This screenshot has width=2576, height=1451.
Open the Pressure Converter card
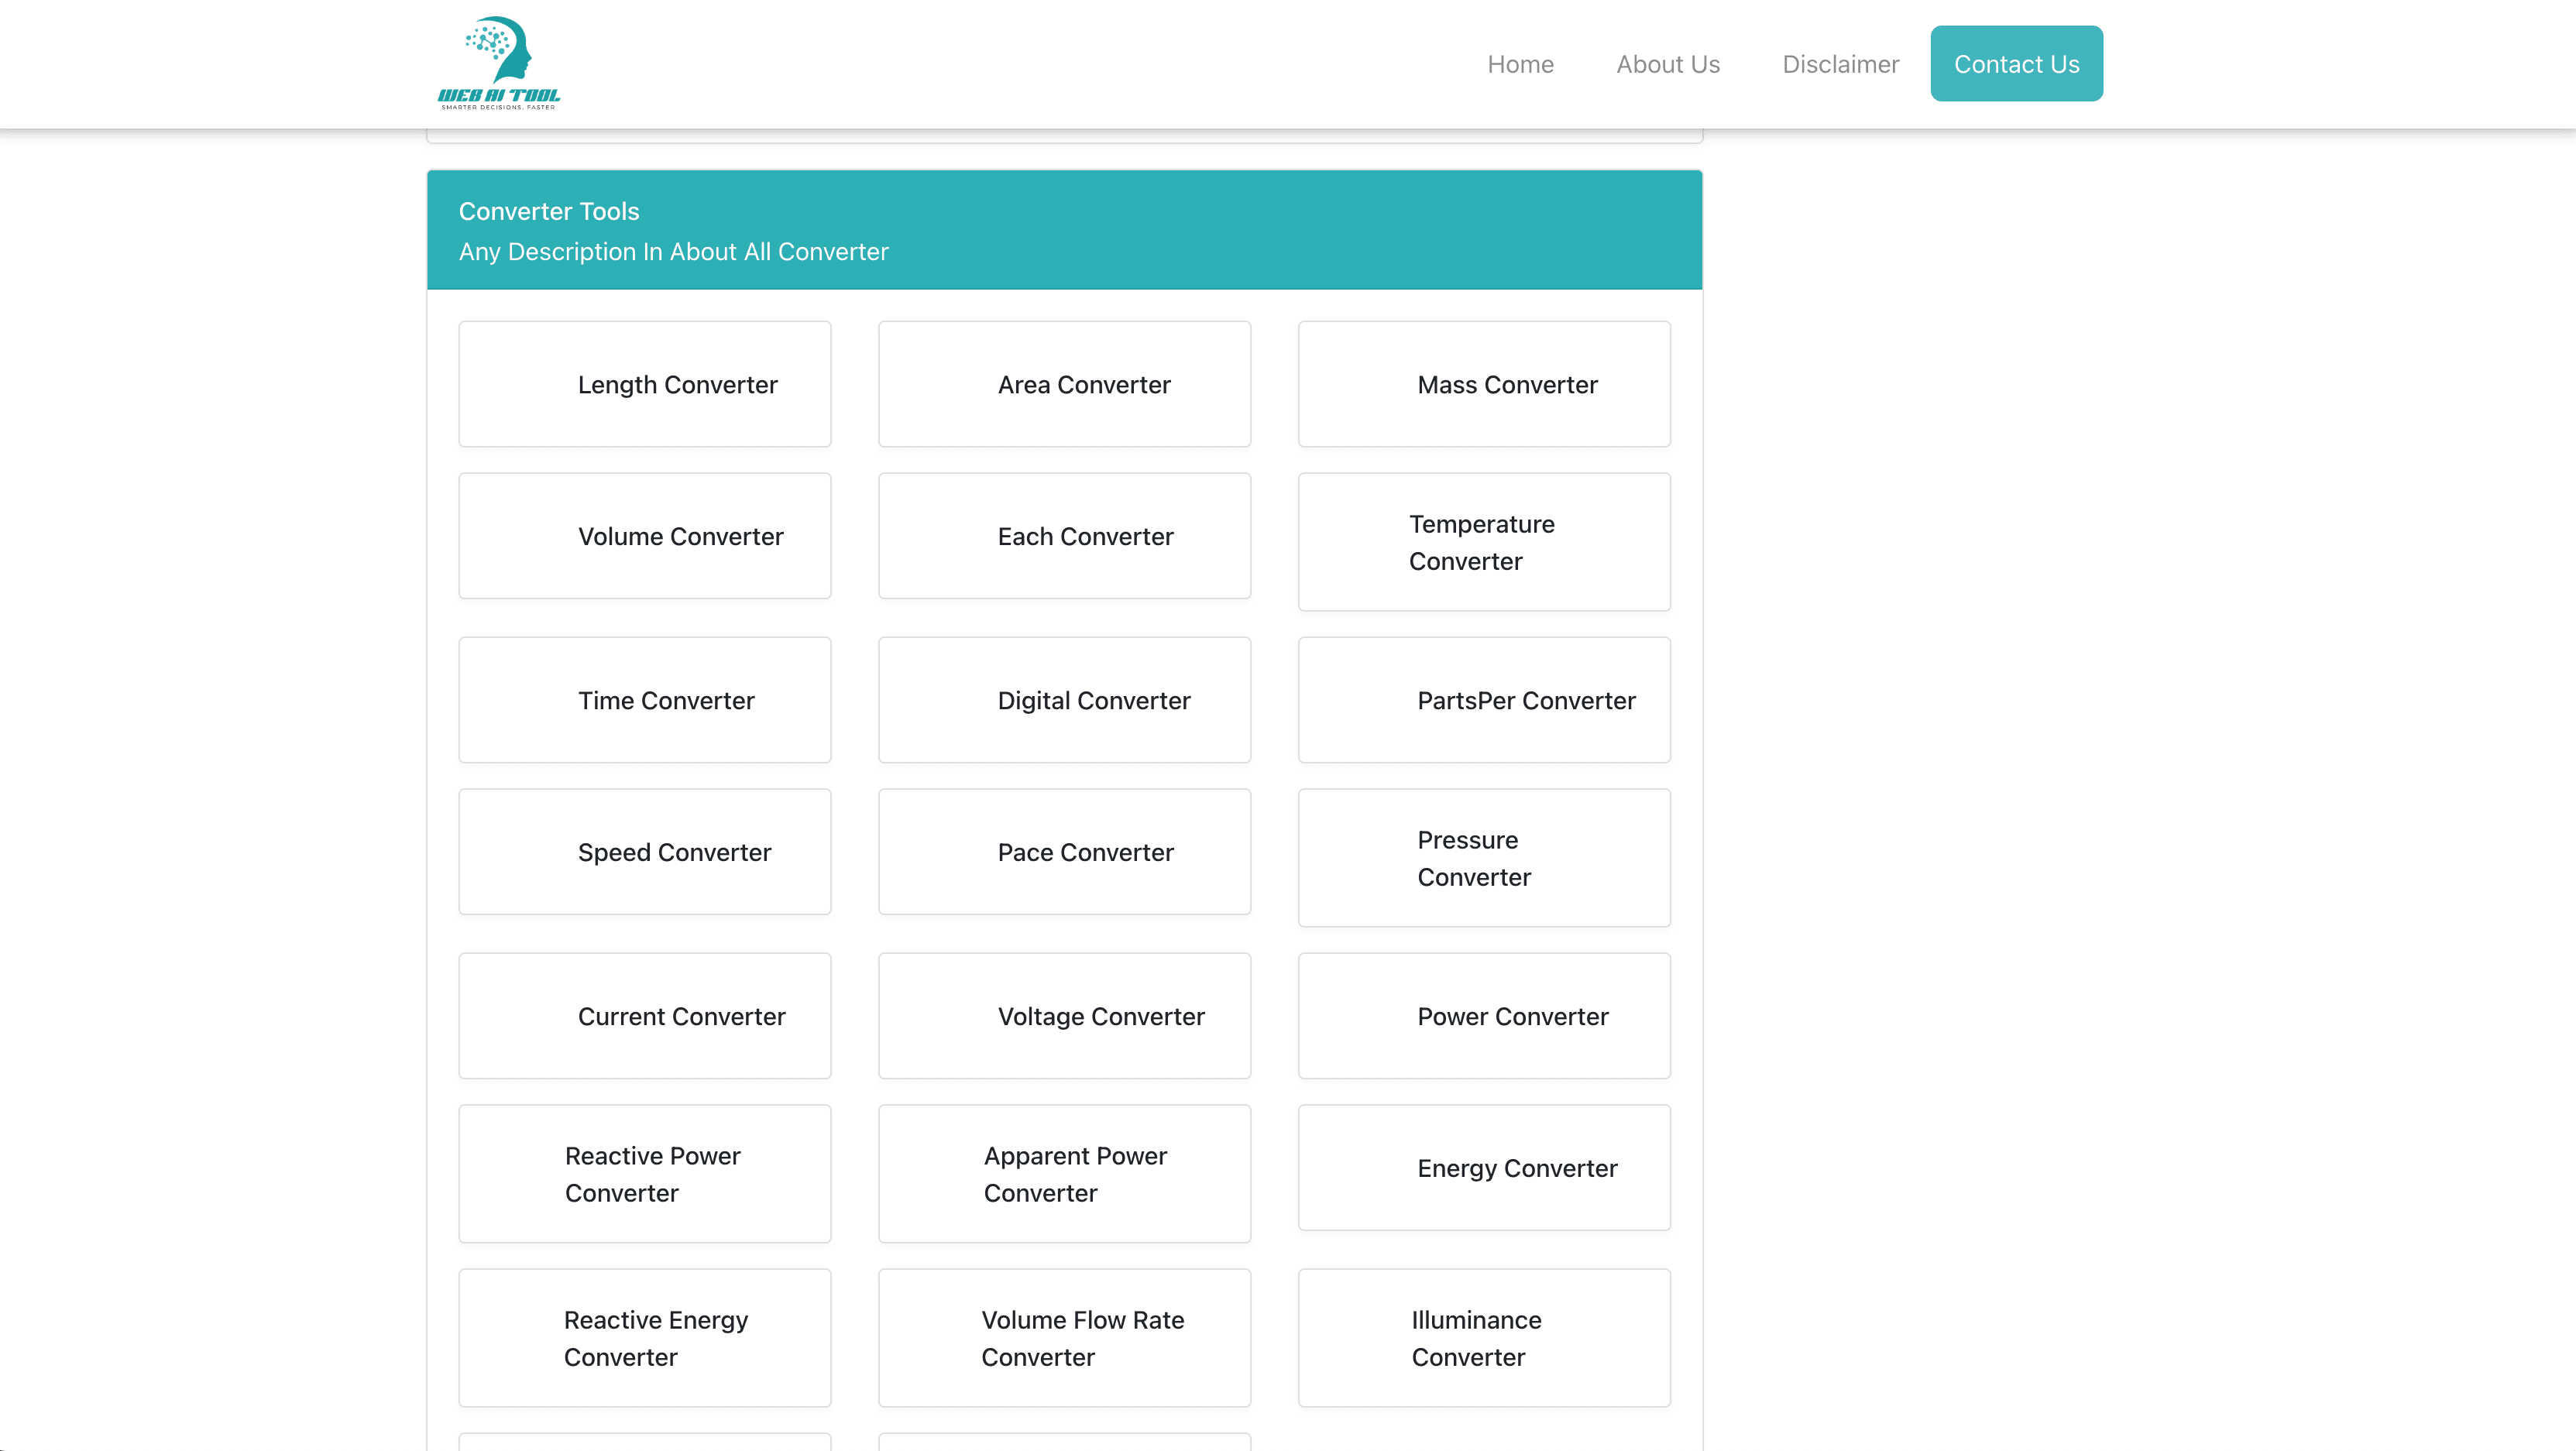(1484, 858)
